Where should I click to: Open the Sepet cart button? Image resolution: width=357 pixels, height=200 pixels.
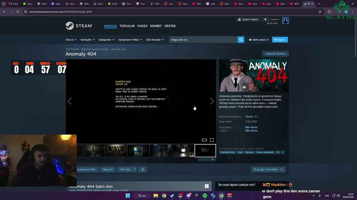point(280,40)
